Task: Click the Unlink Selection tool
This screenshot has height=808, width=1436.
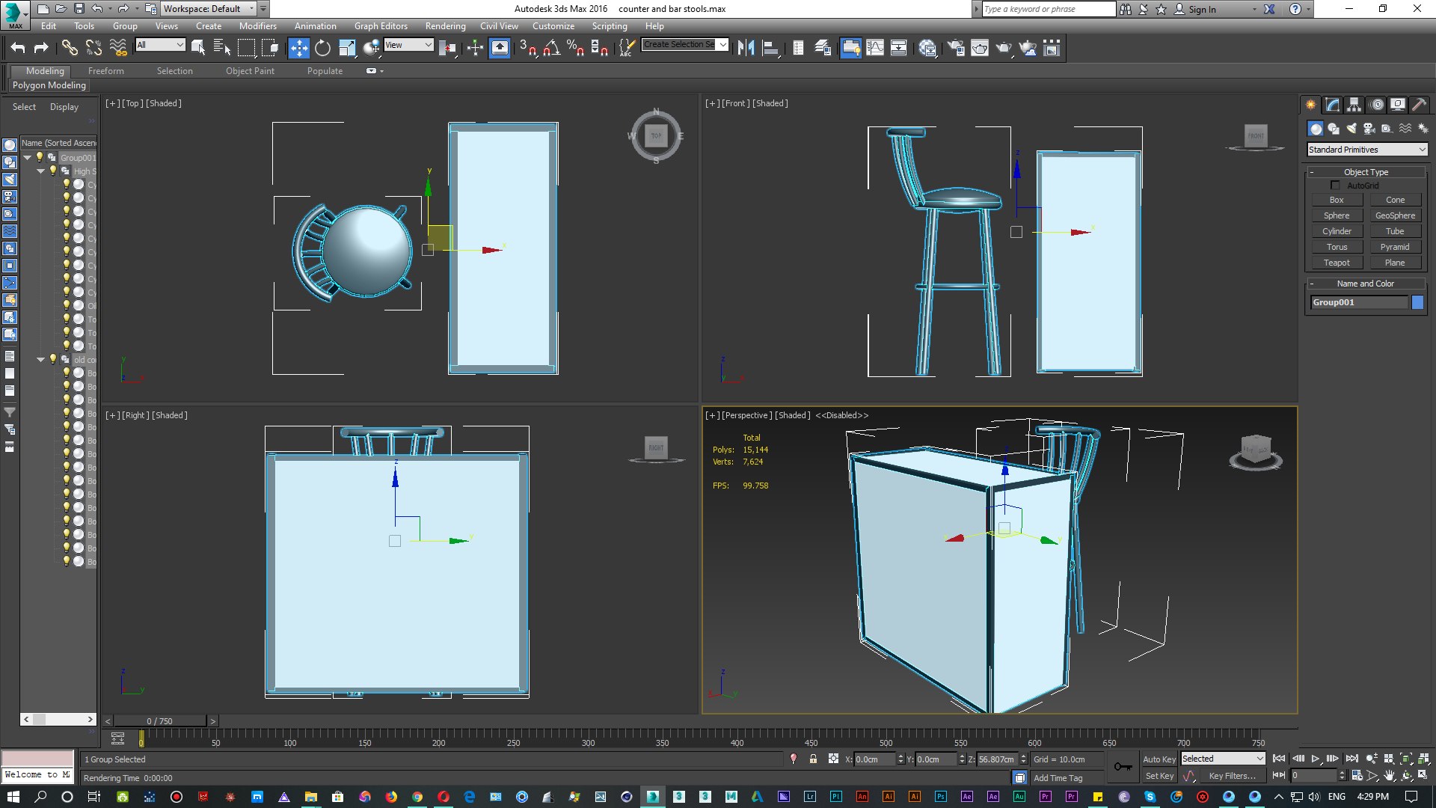Action: (x=94, y=49)
